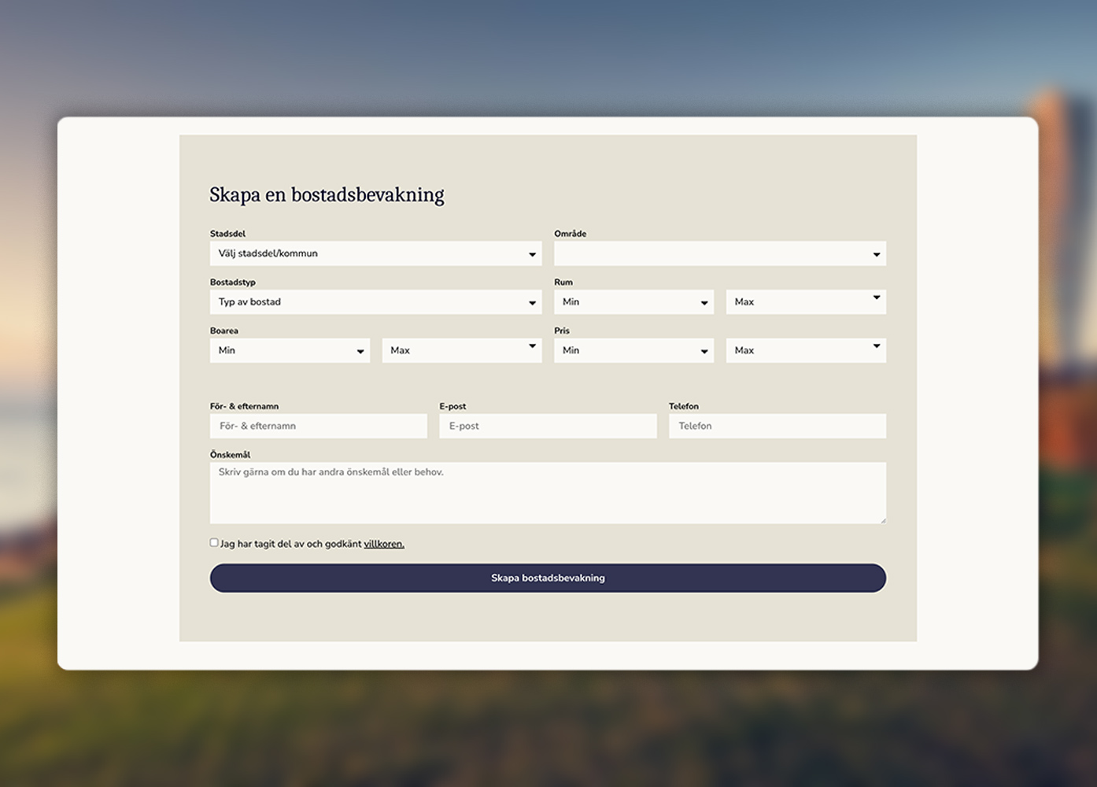The height and width of the screenshot is (787, 1097).
Task: Select the Rum Min dropdown
Action: (x=633, y=302)
